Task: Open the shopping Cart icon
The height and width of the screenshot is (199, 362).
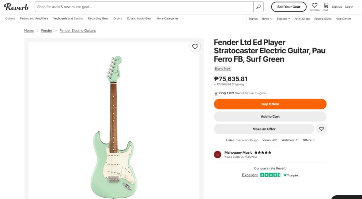Action: [325, 5]
